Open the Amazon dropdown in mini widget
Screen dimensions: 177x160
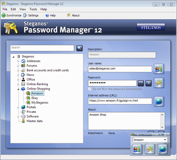pyautogui.click(x=165, y=140)
